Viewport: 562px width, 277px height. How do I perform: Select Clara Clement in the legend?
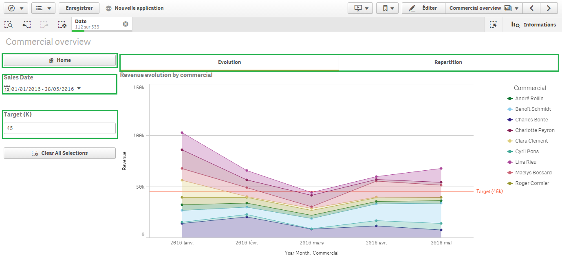click(527, 141)
